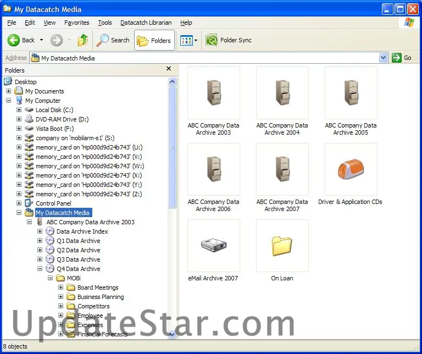Select ABC Company Data Archive 2007 cabinet

click(x=282, y=169)
